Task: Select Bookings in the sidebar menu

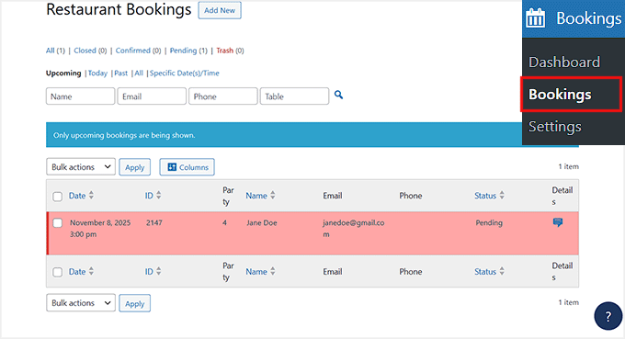Action: [560, 95]
